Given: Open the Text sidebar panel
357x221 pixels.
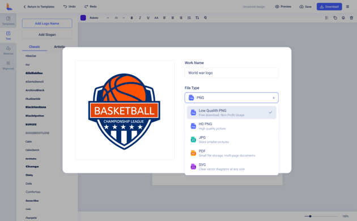Looking at the screenshot, I should click(8, 36).
